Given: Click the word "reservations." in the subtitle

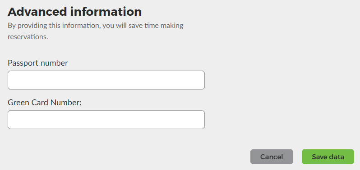Looking at the screenshot, I should pos(28,36).
